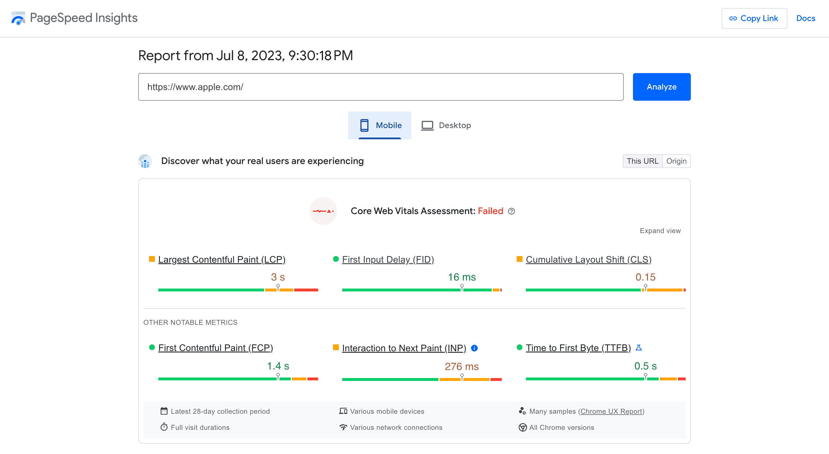Click the FID value 16 ms
Screen dimensions: 829x454
(x=462, y=277)
